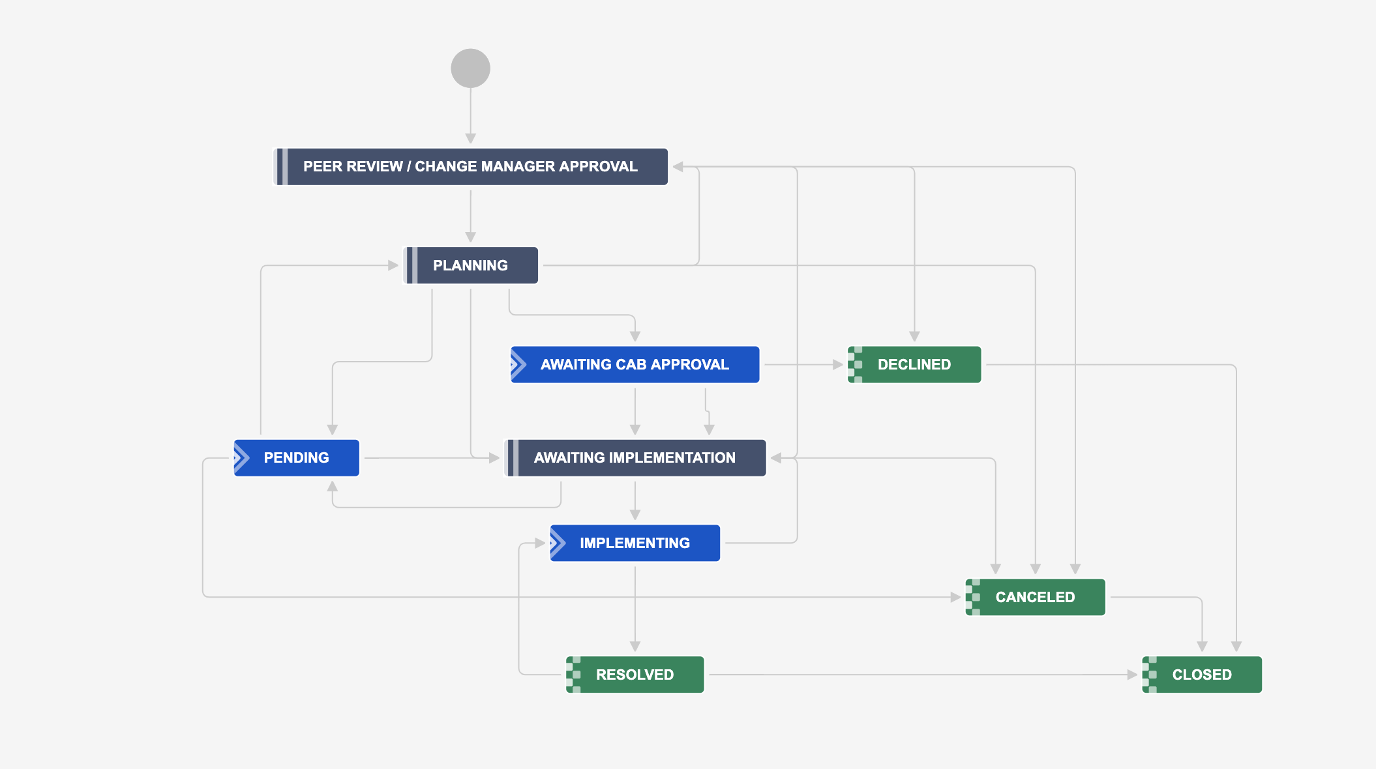
Task: Select the Awaiting Implementation status
Action: click(635, 457)
